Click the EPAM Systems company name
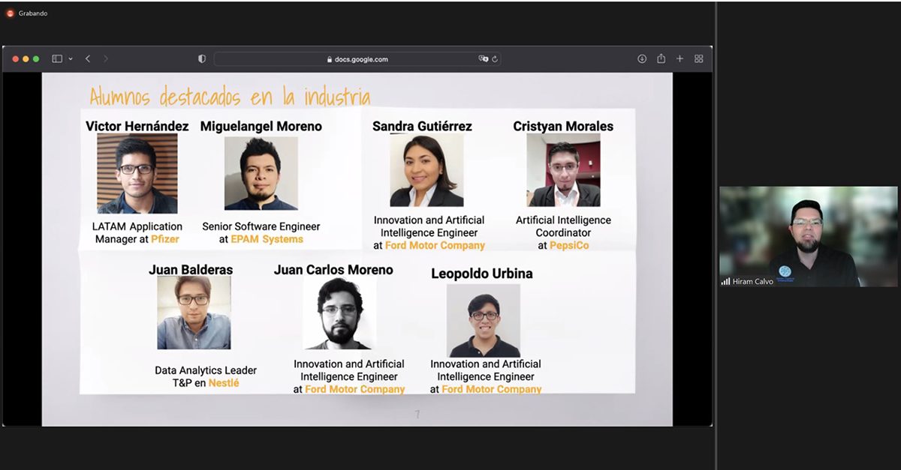901x470 pixels. coord(267,239)
